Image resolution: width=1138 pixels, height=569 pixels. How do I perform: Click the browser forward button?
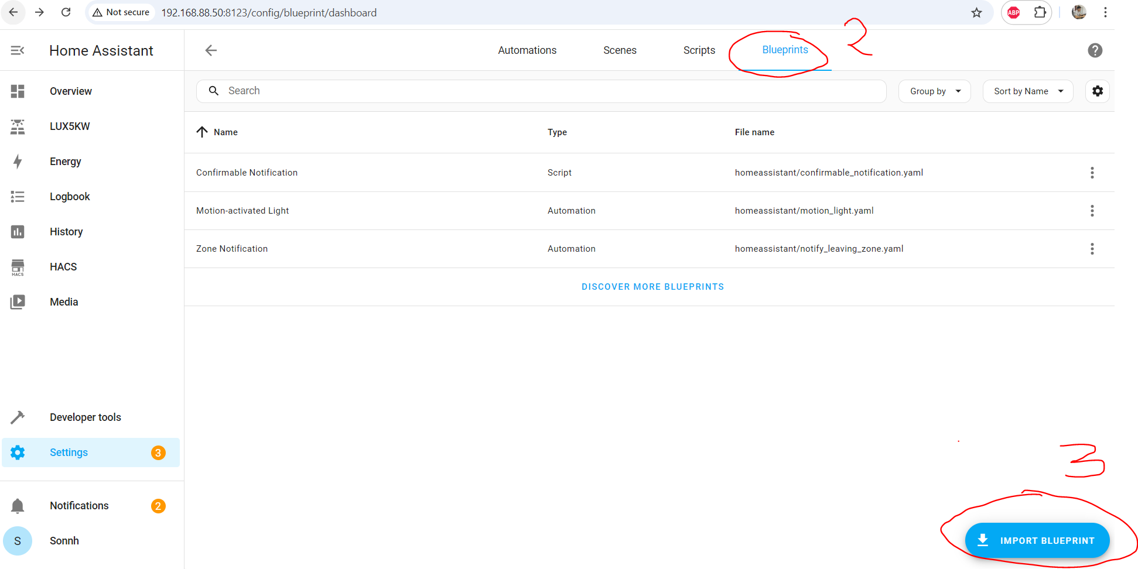[39, 12]
